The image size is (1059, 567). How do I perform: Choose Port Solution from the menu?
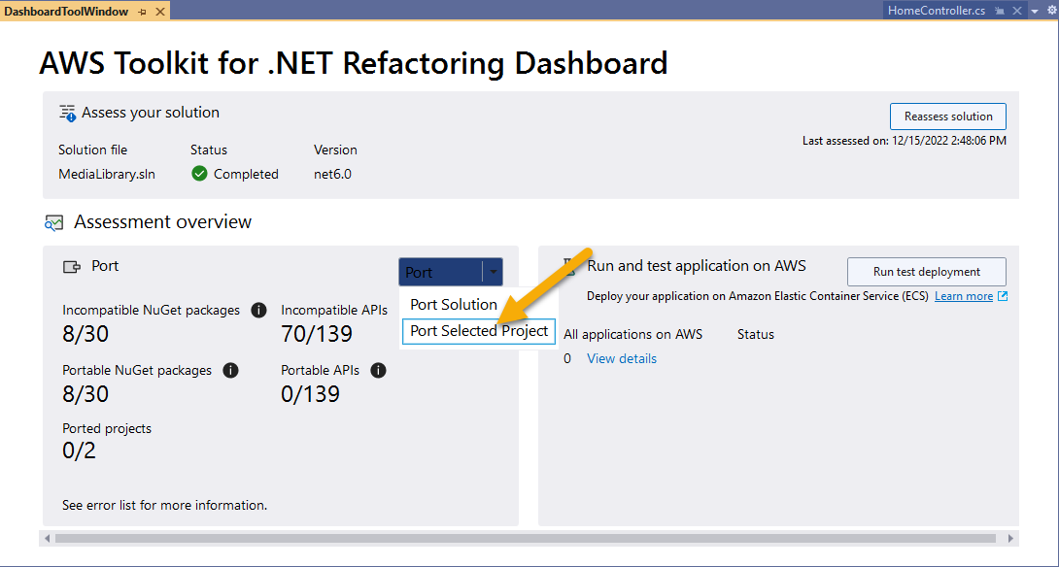click(x=454, y=305)
